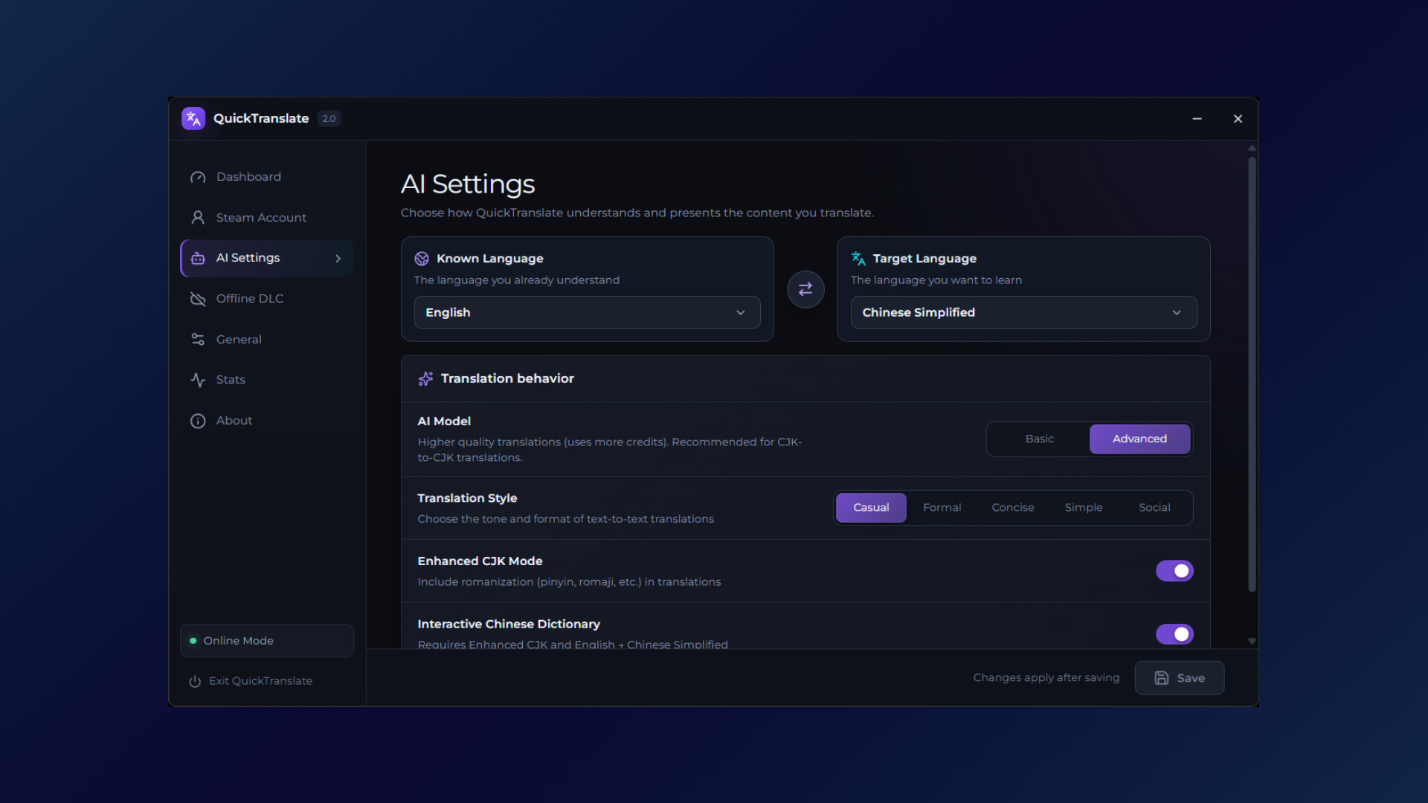Click the Steam Account person icon

[x=198, y=217]
